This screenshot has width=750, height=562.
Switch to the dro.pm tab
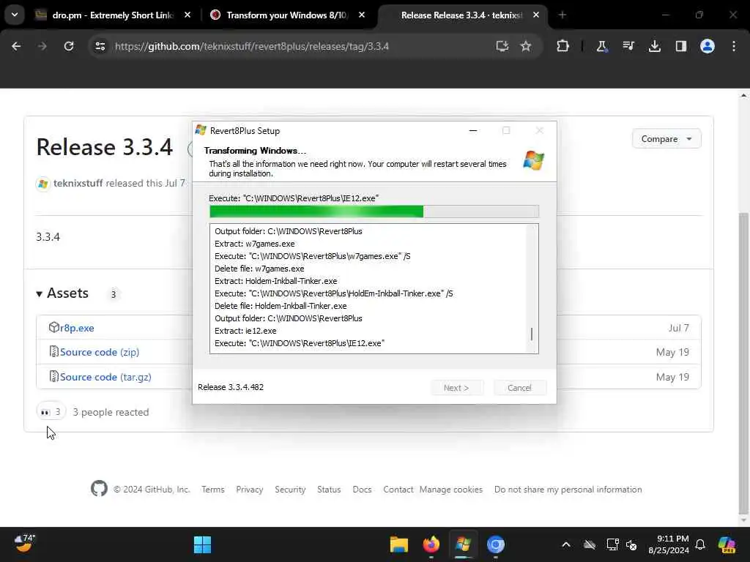(113, 15)
